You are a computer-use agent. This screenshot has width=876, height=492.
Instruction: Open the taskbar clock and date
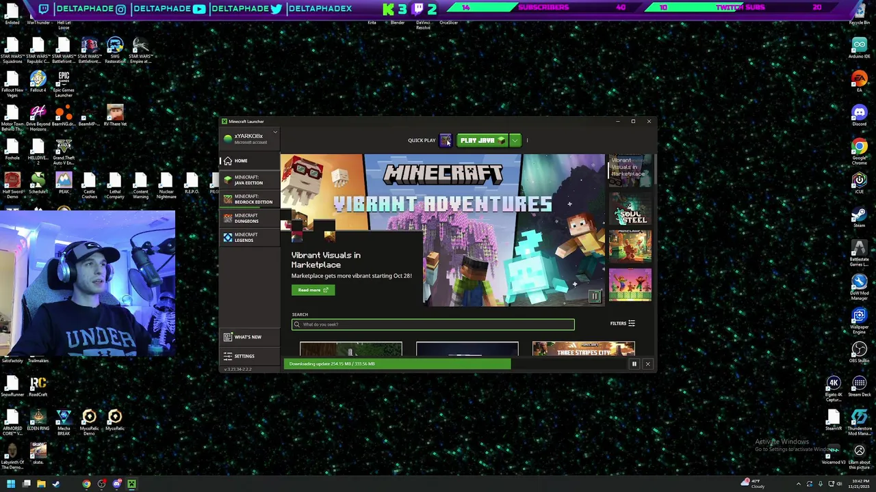[858, 484]
